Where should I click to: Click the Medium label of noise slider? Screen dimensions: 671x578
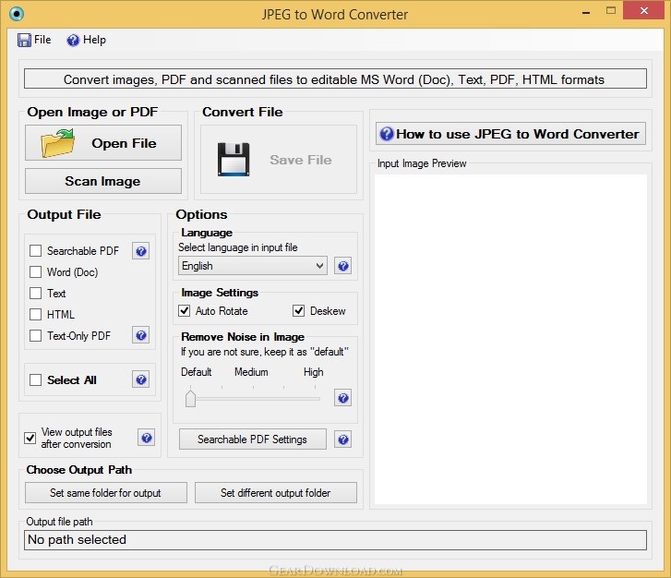click(x=251, y=372)
